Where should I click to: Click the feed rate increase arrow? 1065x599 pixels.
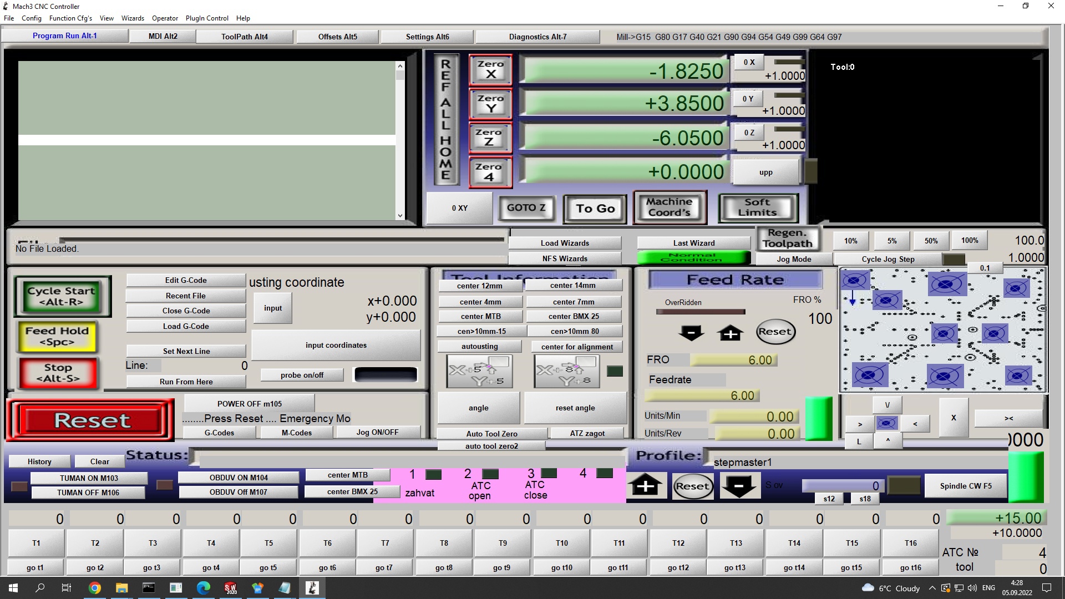(x=730, y=333)
